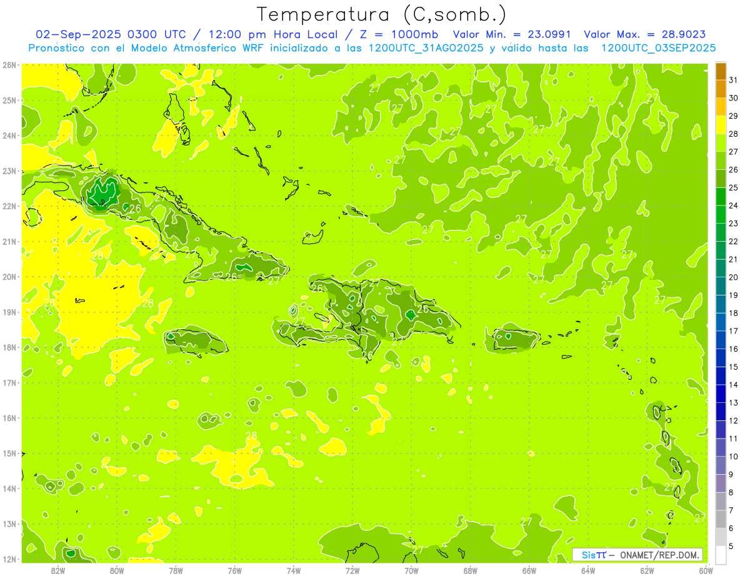Click the 14N latitude axis label
This screenshot has height=579, width=750.
(9, 488)
